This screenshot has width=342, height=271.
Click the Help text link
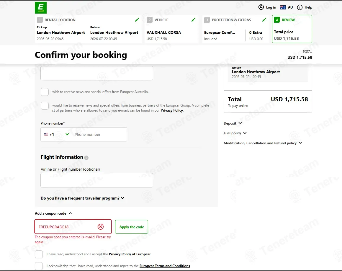point(308,7)
